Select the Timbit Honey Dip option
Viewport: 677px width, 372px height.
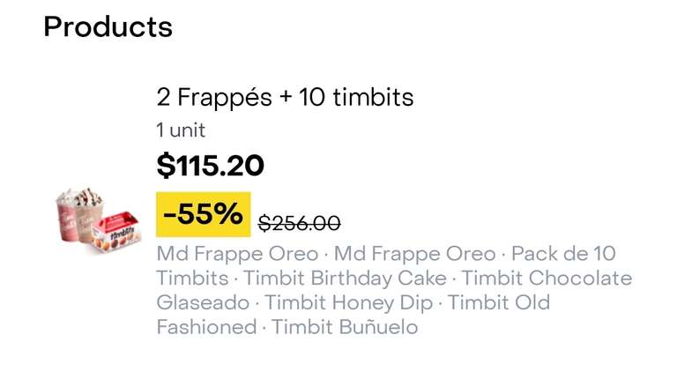pyautogui.click(x=348, y=302)
